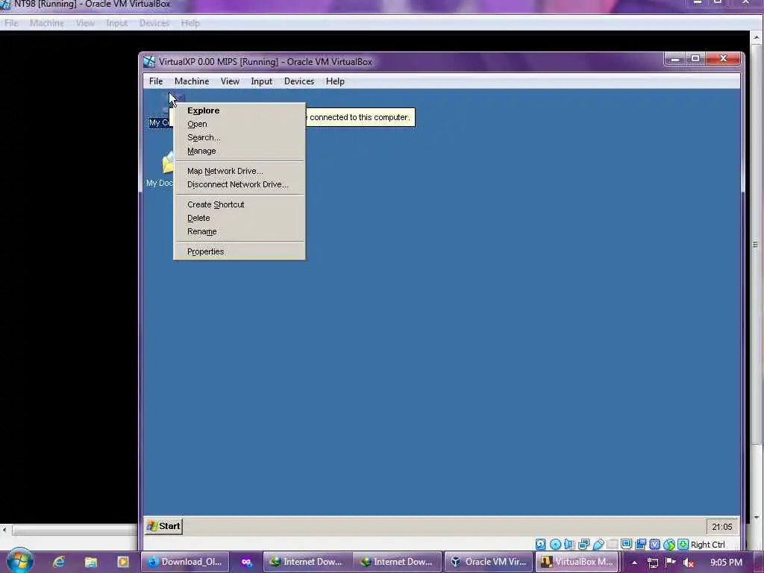Choose Delete in the context menu

(x=239, y=219)
